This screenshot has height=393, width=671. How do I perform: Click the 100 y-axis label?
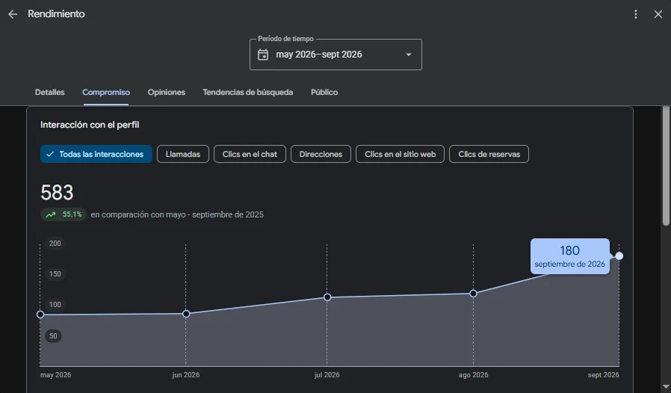(x=55, y=305)
